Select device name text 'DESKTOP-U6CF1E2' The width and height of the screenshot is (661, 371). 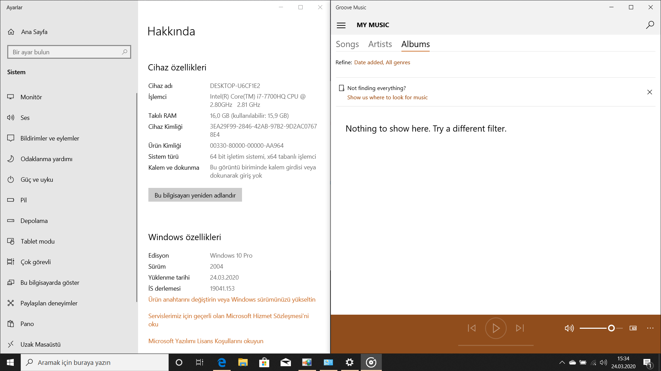(235, 86)
